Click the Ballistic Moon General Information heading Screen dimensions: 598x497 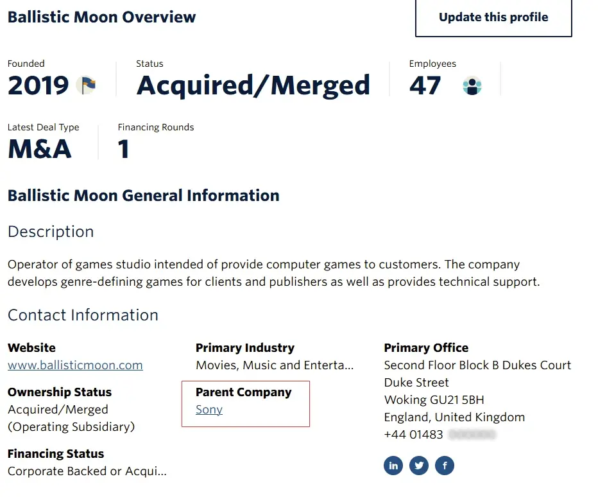pyautogui.click(x=144, y=196)
